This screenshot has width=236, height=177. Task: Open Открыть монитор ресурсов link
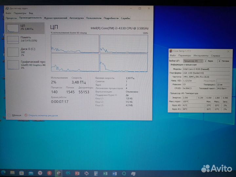point(43,115)
